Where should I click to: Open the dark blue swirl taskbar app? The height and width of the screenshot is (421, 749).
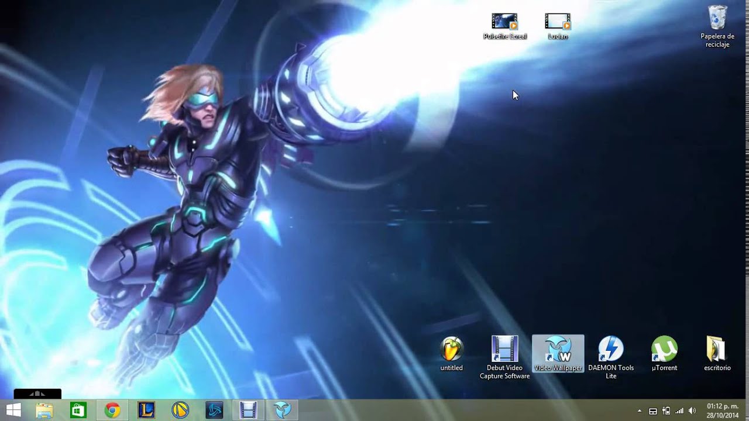point(214,410)
